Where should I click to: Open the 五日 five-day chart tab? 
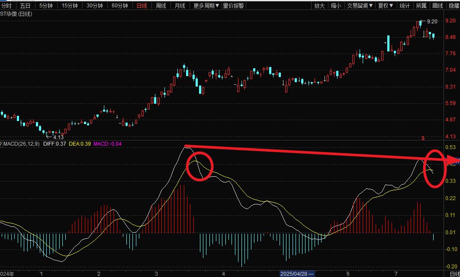click(26, 6)
